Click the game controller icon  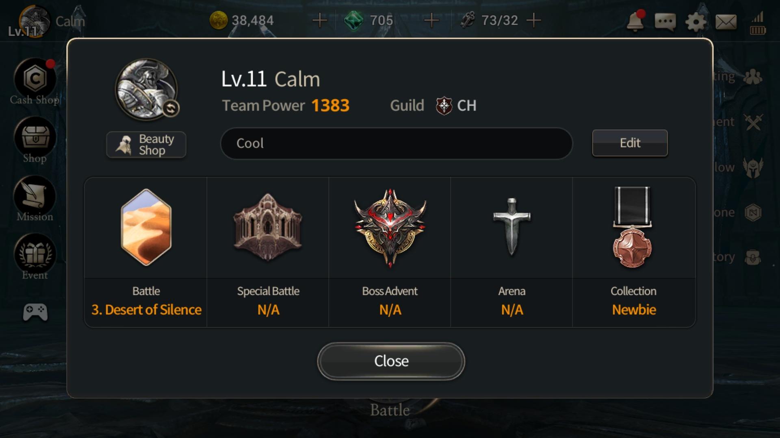point(35,312)
